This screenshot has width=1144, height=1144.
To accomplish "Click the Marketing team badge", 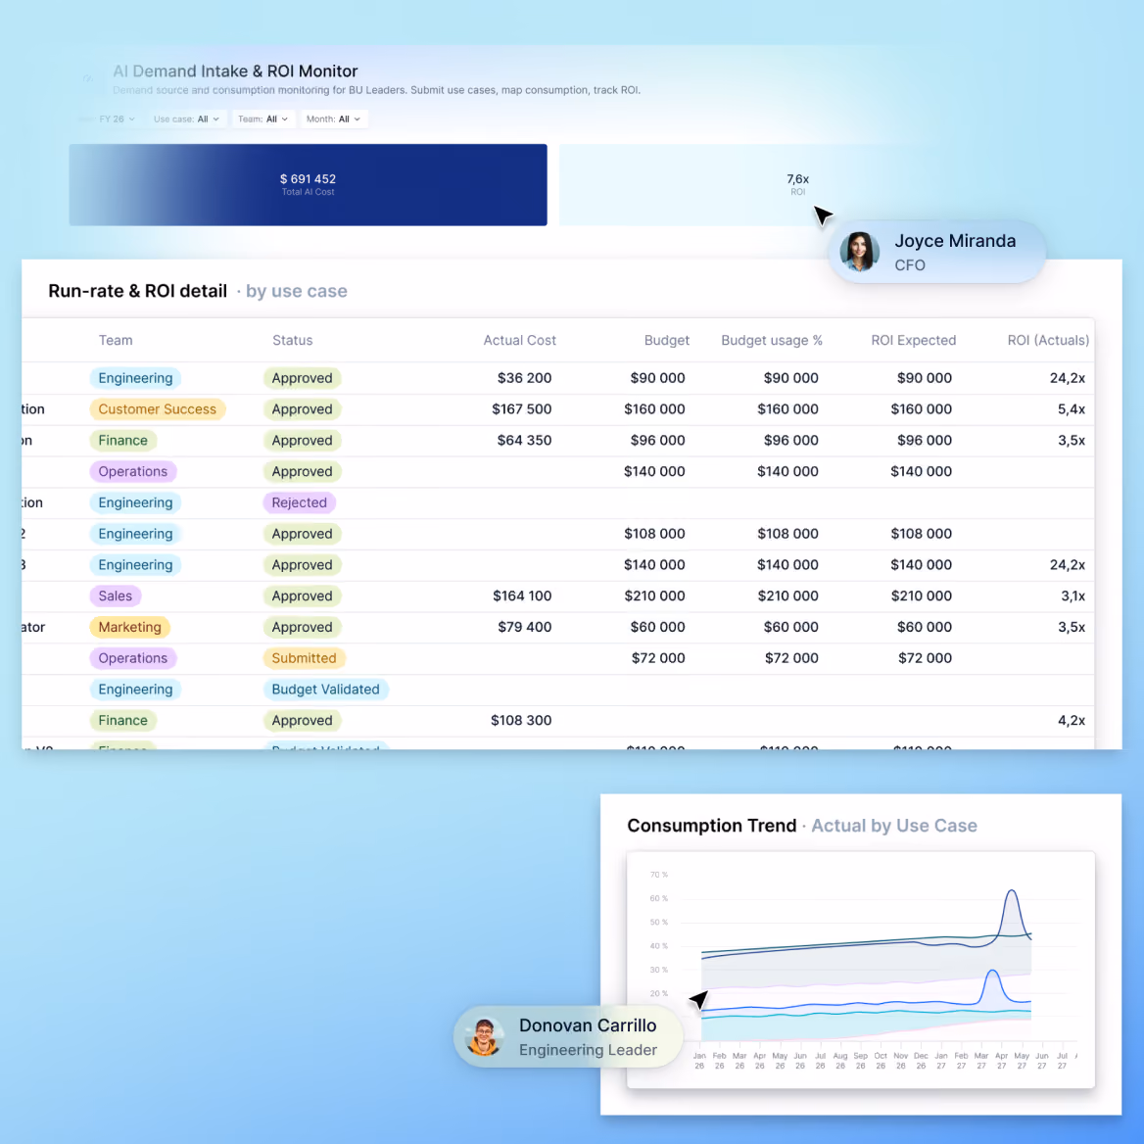I will (x=130, y=628).
